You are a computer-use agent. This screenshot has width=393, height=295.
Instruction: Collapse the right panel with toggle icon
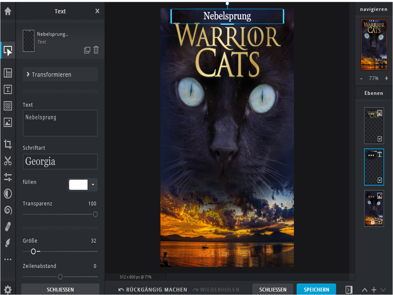tap(349, 290)
